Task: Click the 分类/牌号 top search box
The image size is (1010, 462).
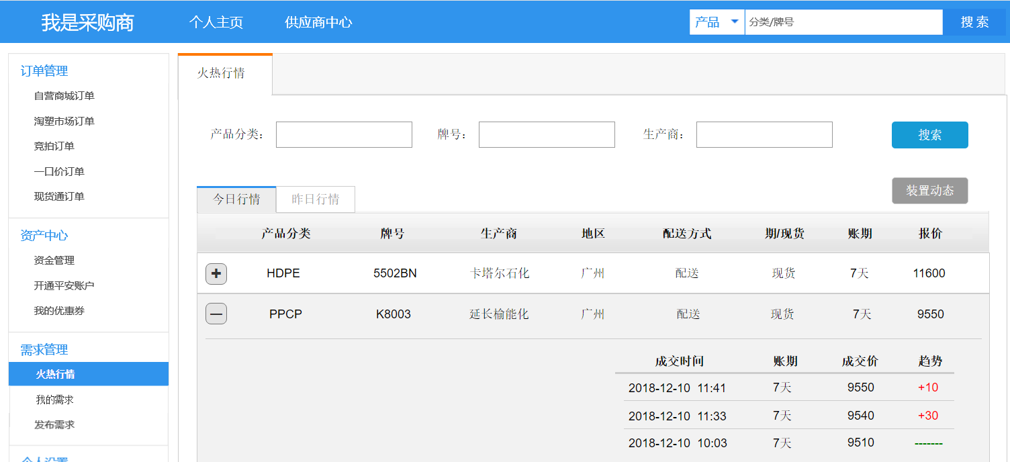Action: pyautogui.click(x=843, y=22)
